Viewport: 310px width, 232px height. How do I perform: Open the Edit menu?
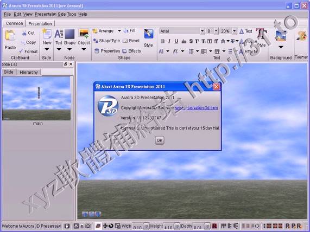(17, 14)
